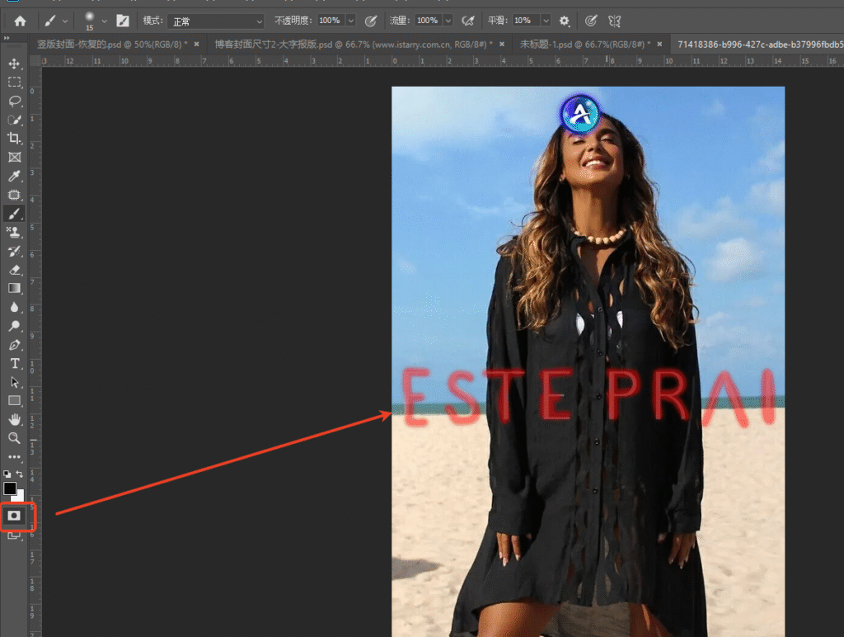The image size is (844, 637).
Task: Select the Clone Stamp tool
Action: tap(14, 232)
